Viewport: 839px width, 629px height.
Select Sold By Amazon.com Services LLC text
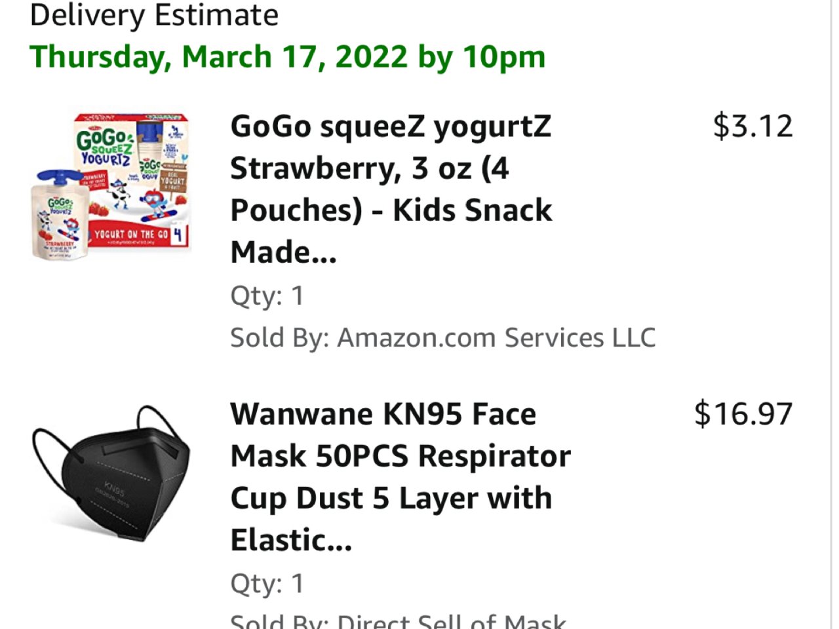pos(442,338)
